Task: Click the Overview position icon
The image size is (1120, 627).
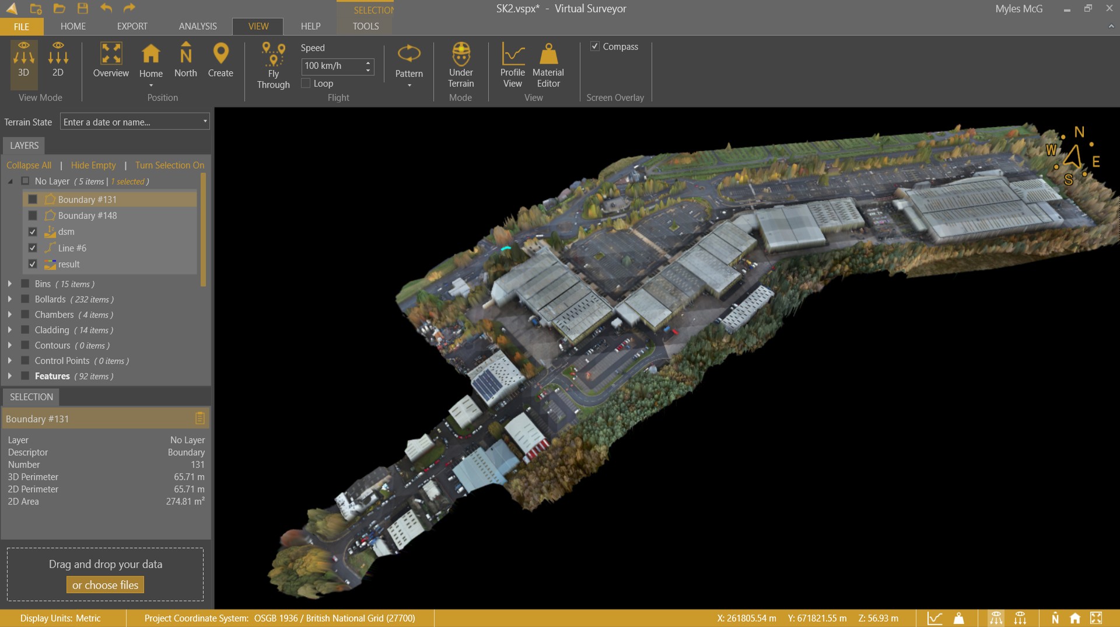Action: click(111, 60)
